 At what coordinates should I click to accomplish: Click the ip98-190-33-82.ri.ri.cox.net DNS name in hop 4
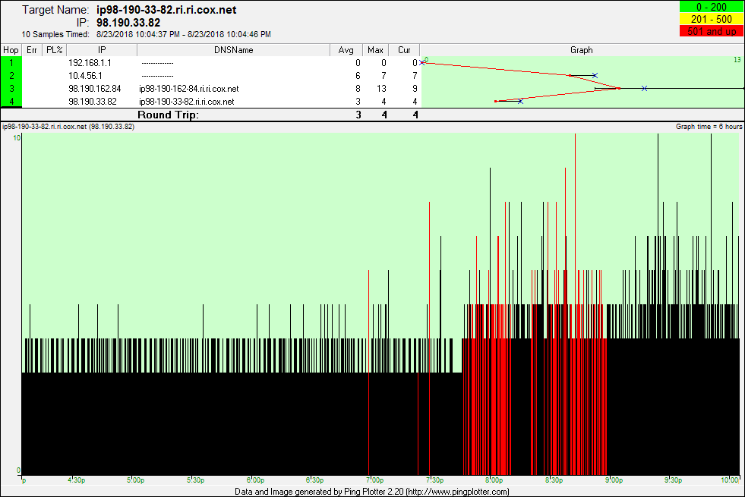(x=187, y=102)
